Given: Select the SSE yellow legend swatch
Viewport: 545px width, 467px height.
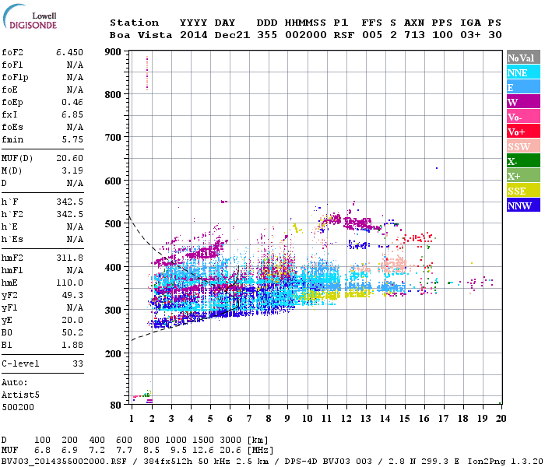Looking at the screenshot, I should coord(523,191).
